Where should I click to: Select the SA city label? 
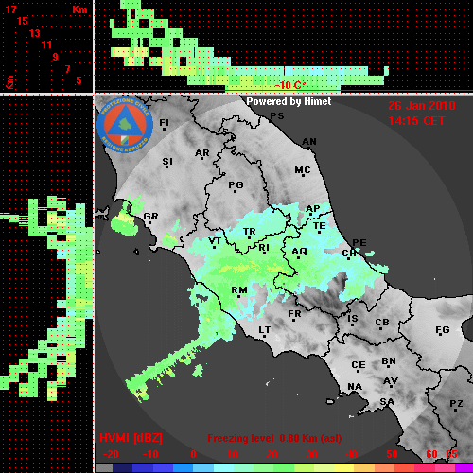(x=387, y=402)
